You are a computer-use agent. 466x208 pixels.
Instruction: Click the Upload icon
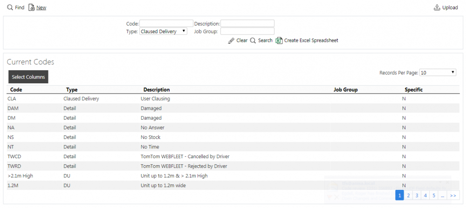437,7
